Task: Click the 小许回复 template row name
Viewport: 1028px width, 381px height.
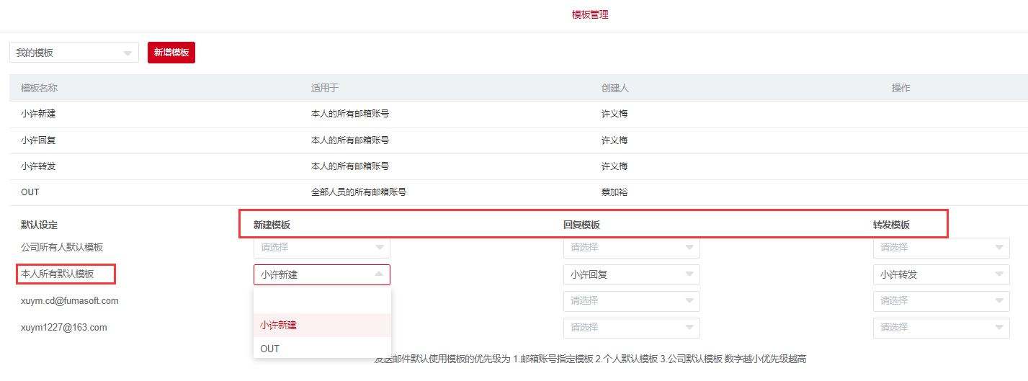Action: 38,140
